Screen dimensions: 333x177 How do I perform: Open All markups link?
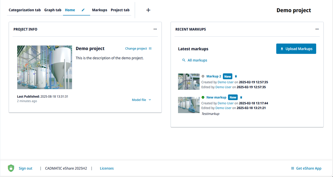(x=197, y=60)
